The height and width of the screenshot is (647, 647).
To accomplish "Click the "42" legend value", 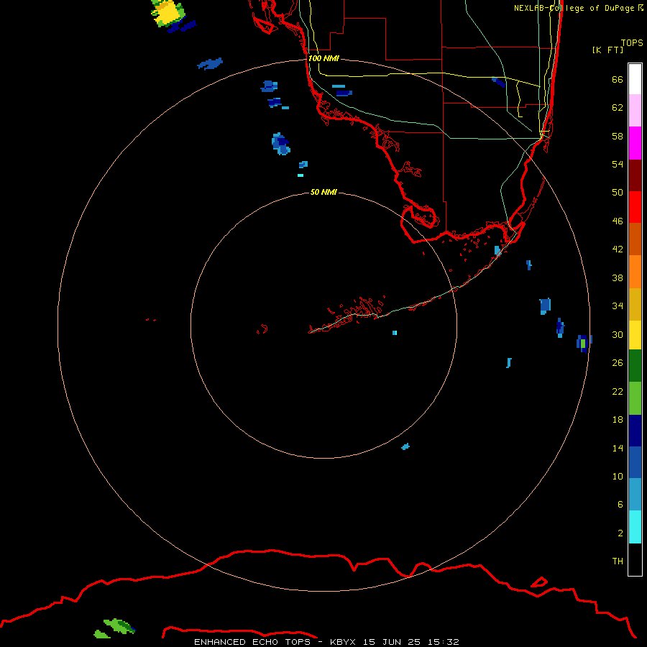I will point(618,249).
